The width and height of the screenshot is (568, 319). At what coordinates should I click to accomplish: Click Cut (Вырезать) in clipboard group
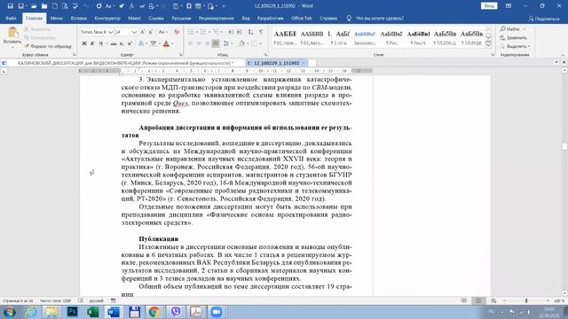click(x=37, y=29)
